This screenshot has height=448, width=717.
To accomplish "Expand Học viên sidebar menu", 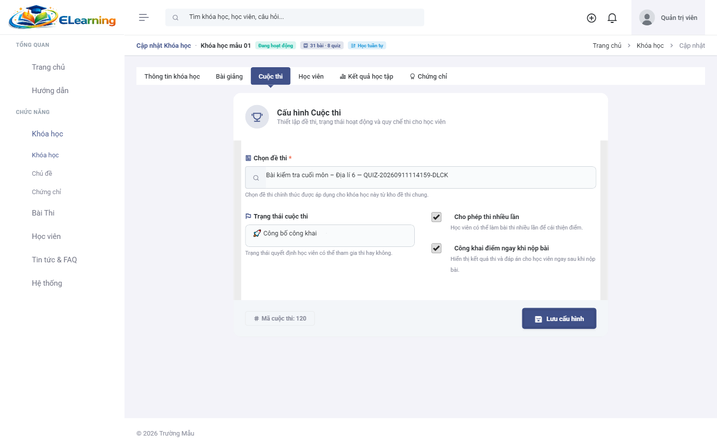I will (x=46, y=236).
